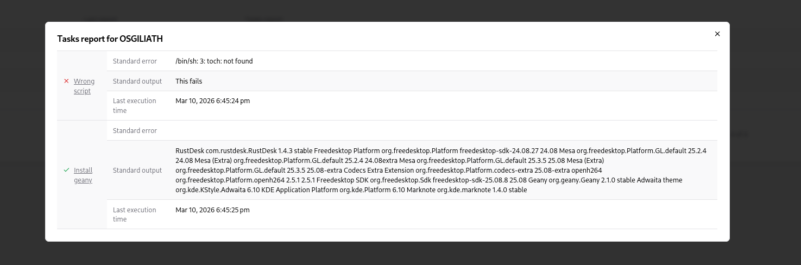Click Wrong script's Standard error label
801x265 pixels.
[x=135, y=61]
